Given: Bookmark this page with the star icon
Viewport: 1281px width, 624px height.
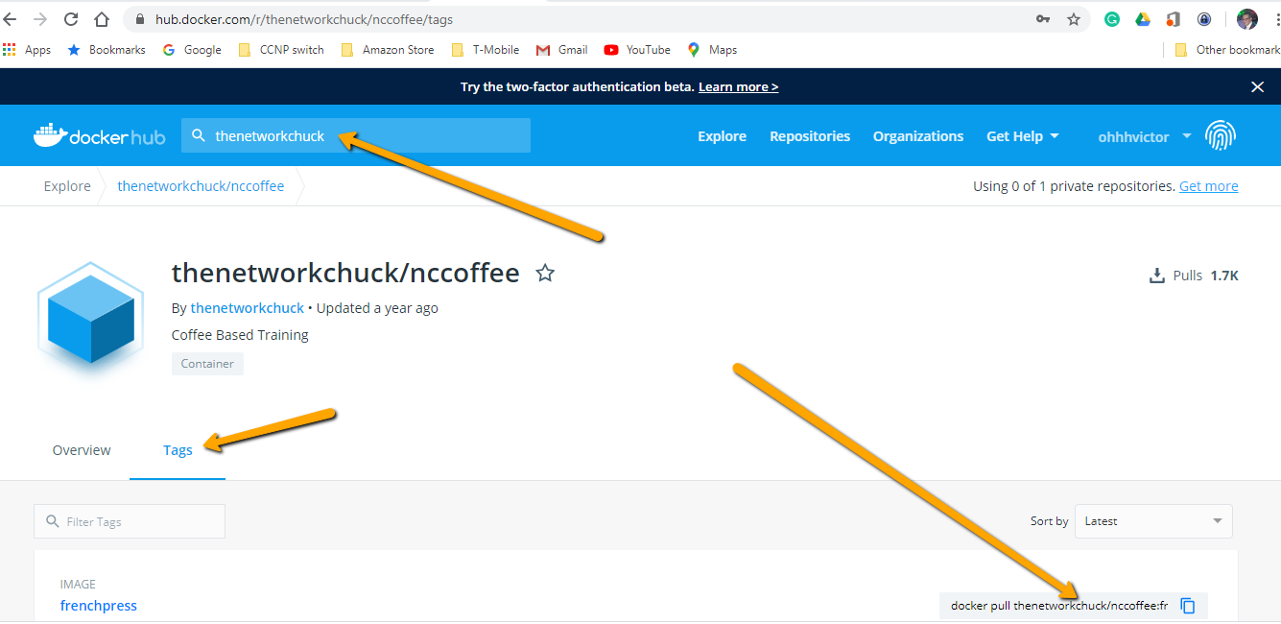Looking at the screenshot, I should pos(1073,18).
